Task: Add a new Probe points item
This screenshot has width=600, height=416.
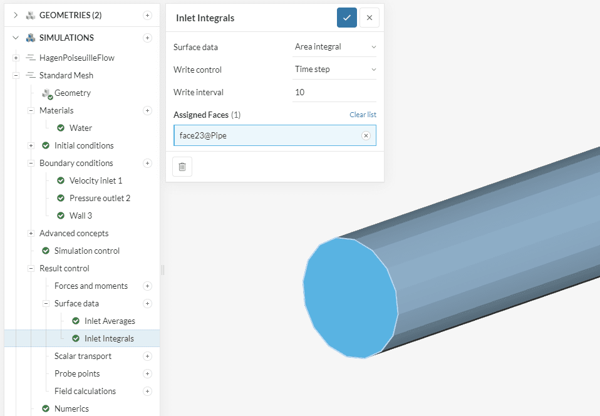Action: tap(147, 373)
